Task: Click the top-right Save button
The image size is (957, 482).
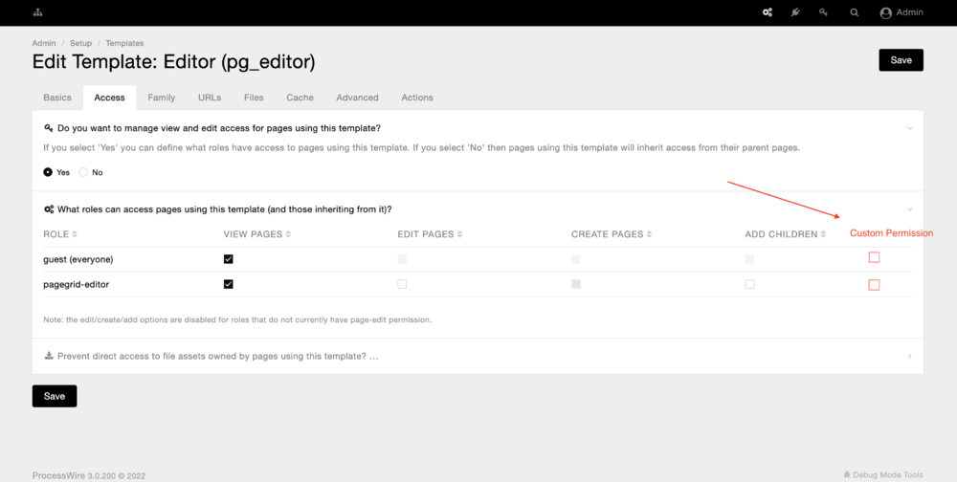Action: coord(901,60)
